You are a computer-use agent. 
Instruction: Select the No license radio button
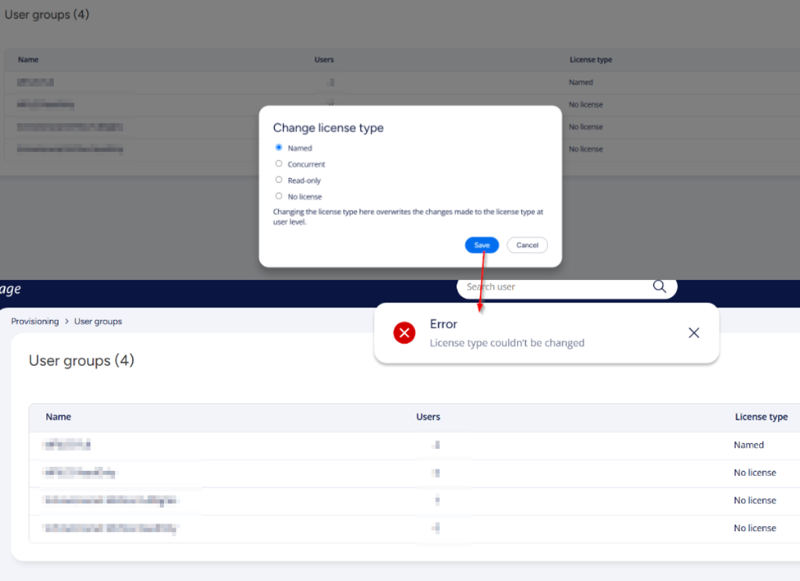pyautogui.click(x=279, y=196)
